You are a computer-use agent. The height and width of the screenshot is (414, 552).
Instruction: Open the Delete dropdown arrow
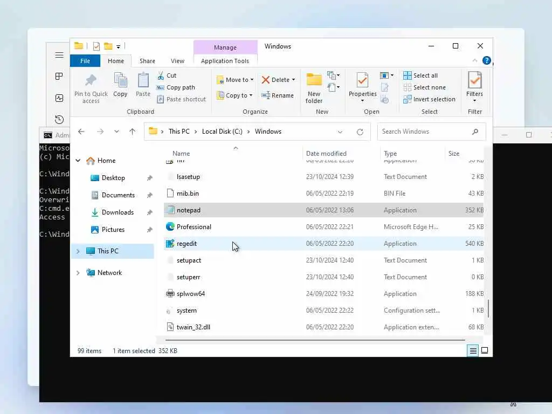(294, 80)
